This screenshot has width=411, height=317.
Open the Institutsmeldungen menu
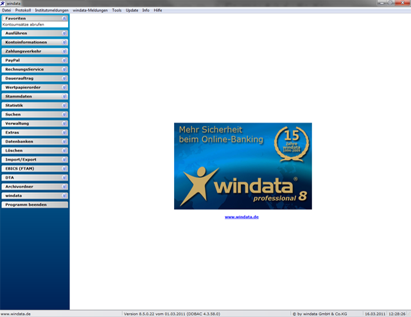click(51, 10)
